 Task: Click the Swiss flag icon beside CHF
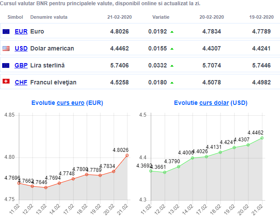pyautogui.click(x=6, y=82)
